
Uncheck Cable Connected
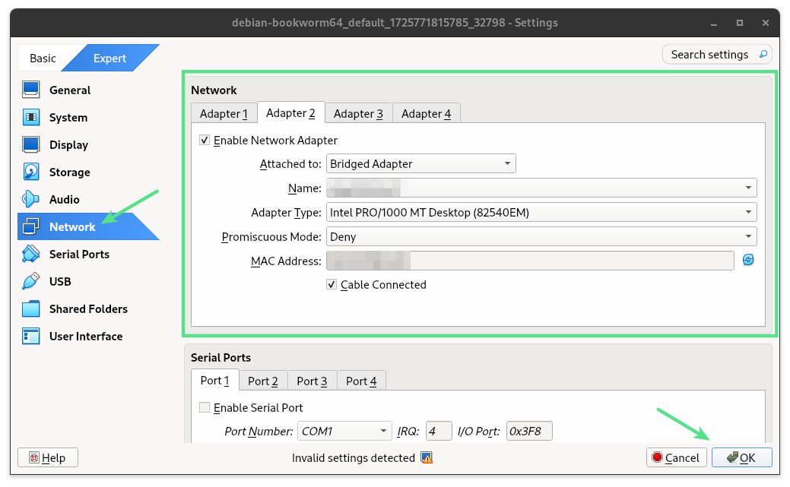click(332, 284)
